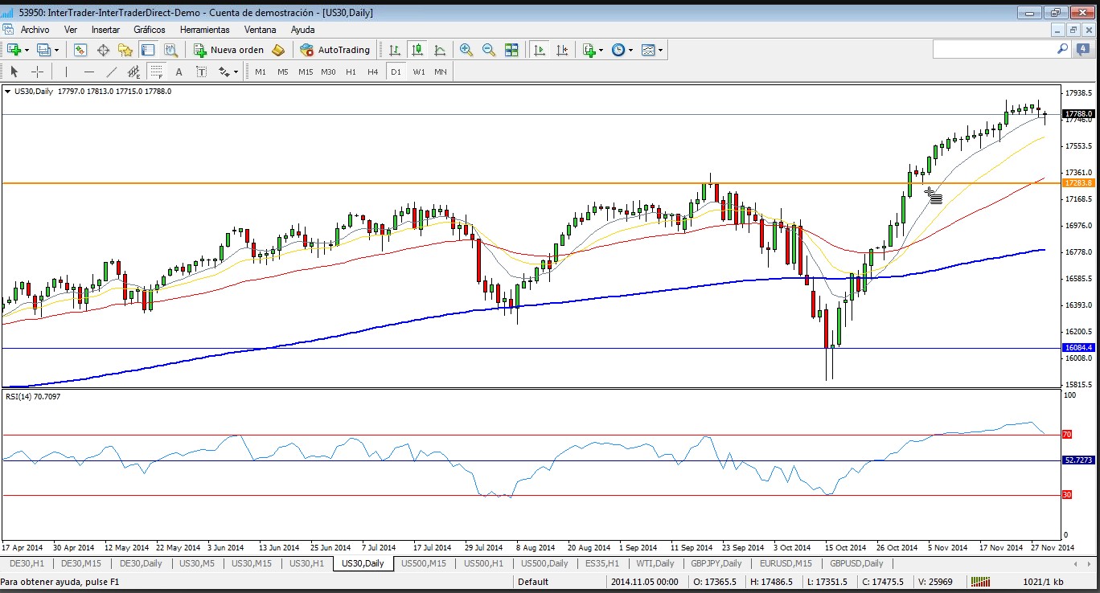The width and height of the screenshot is (1100, 593).
Task: Click the 52.7273 RSI level label
Action: pos(1078,460)
